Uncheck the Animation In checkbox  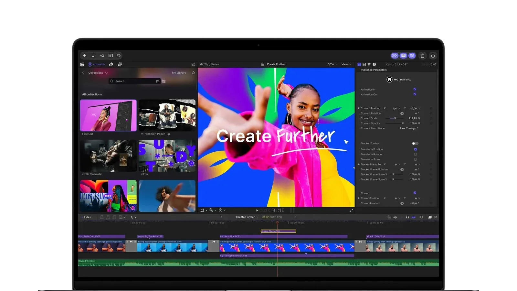tap(415, 89)
